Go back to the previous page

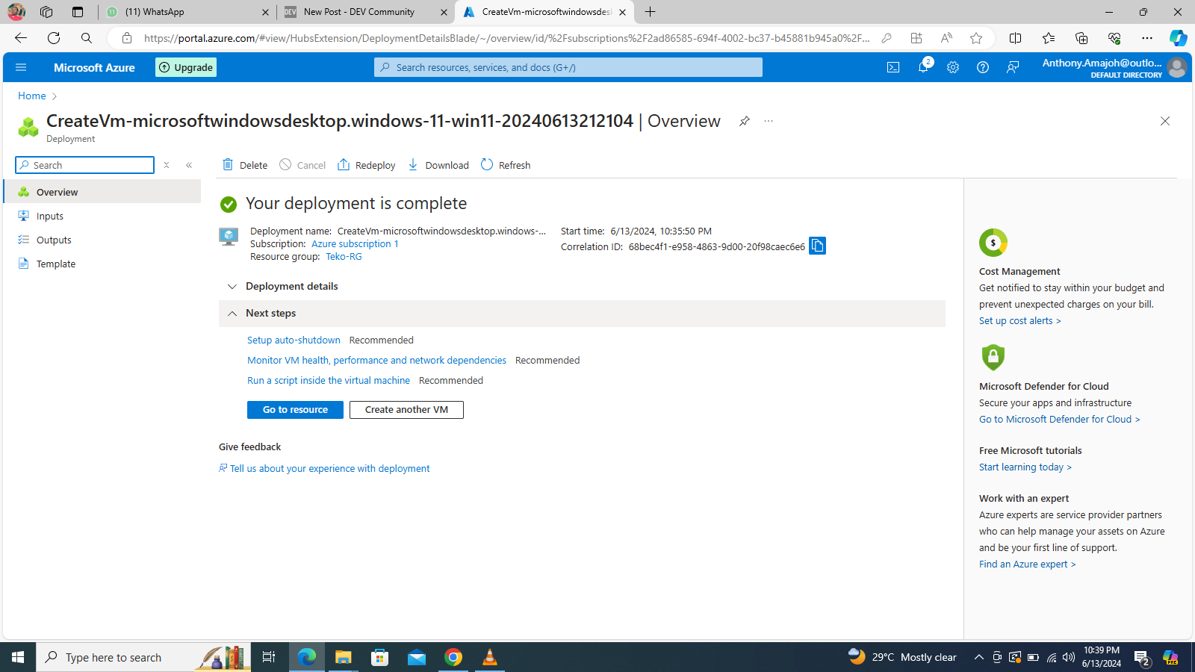coord(21,38)
